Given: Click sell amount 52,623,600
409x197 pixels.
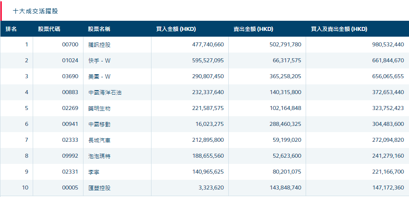Looking at the screenshot, I should 287,156.
